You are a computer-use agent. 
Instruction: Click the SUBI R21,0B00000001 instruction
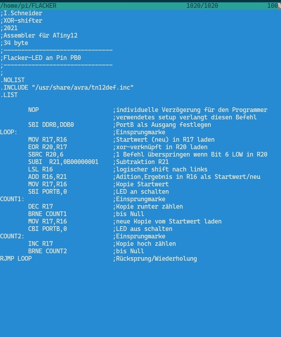click(63, 162)
